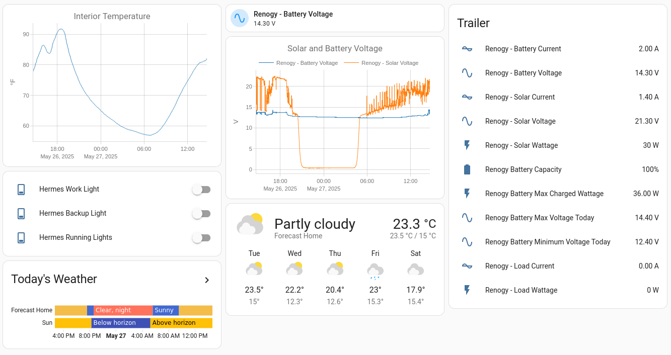This screenshot has width=671, height=355.
Task: Click the 0 W load wattage value
Action: pos(653,290)
